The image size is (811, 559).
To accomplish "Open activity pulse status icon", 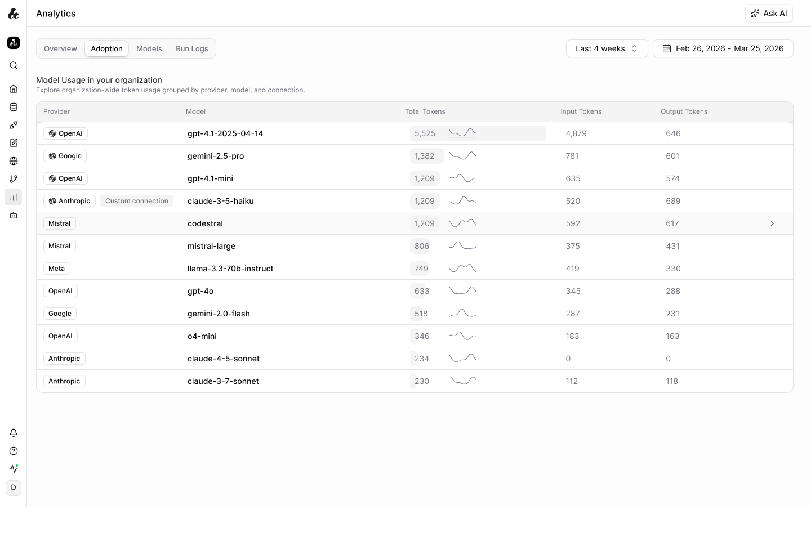I will pyautogui.click(x=14, y=469).
